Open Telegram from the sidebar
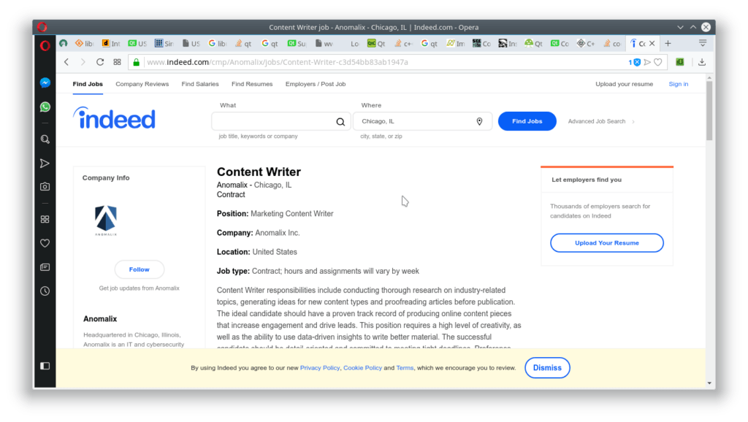Viewport: 748px width, 422px height. [45, 163]
